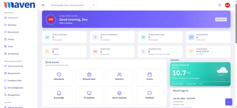Click the Discussions stat card icon
The image size is (237, 108).
(x=191, y=37)
